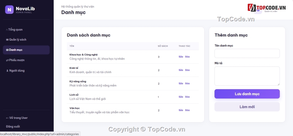Click description Kinh doanh, quản trị và tài chính
This screenshot has height=136, width=293.
click(x=90, y=72)
